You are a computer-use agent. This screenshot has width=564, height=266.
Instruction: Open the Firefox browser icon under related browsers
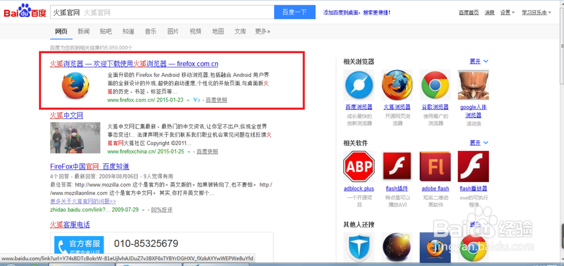coord(396,85)
